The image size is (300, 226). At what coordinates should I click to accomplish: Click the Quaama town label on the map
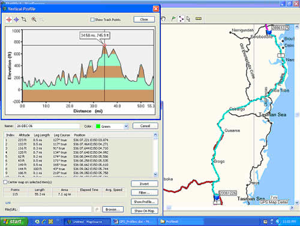click(232, 130)
